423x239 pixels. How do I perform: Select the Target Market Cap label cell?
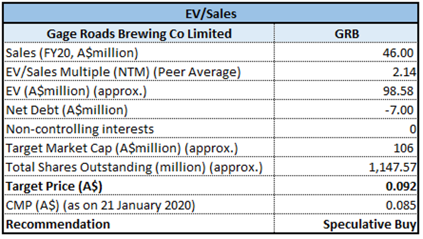tap(139, 148)
